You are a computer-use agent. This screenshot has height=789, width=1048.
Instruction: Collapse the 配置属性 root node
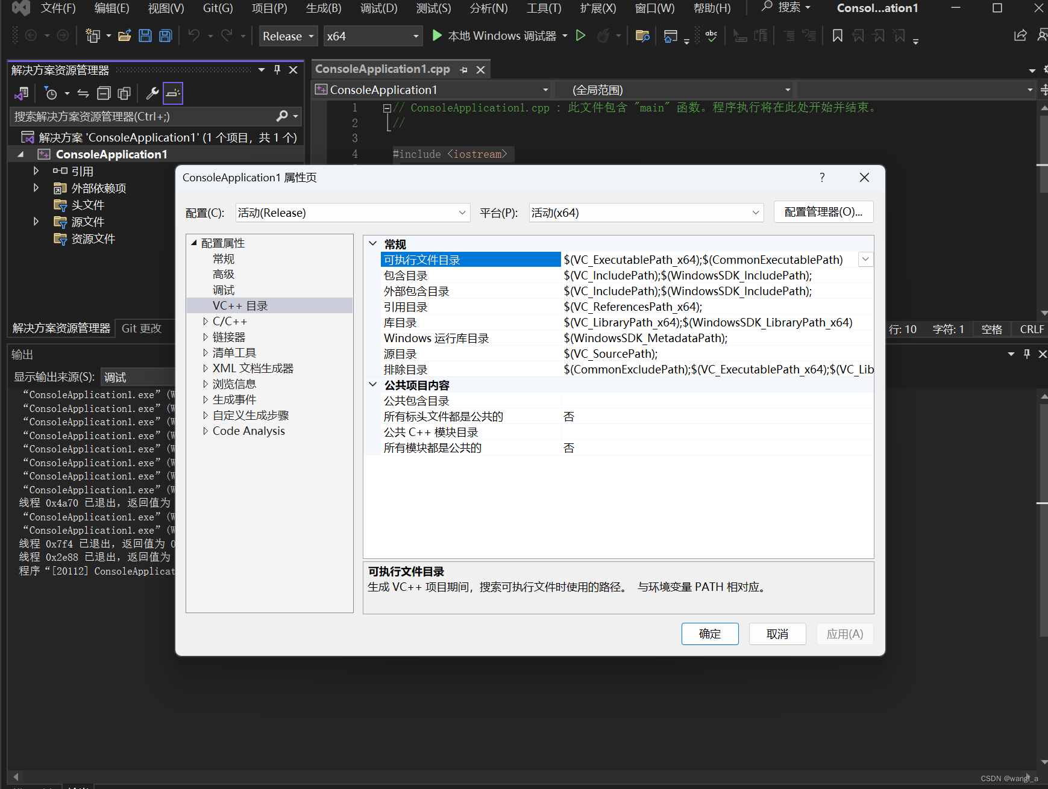pos(194,243)
